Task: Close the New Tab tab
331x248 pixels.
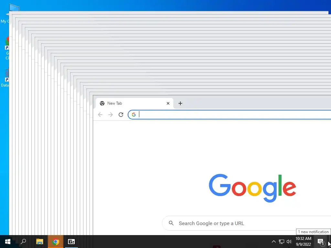Action: 168,103
